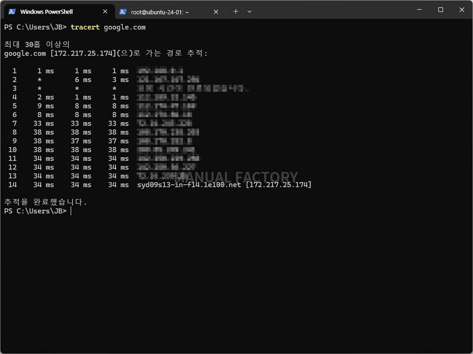The height and width of the screenshot is (354, 473).
Task: Click the '추적을 완료했습니다.' message
Action: click(46, 202)
